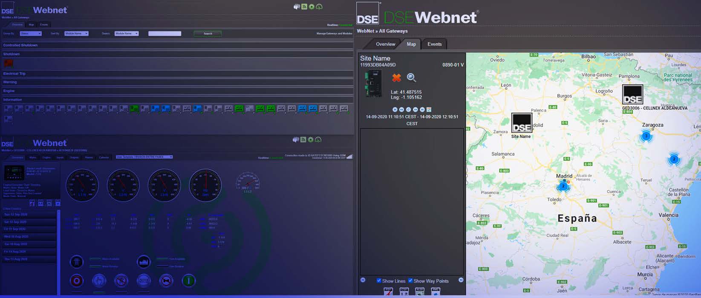Viewport: 701px width, 298px height.
Task: Click the orange X remove icon beside the module image
Action: tap(396, 78)
